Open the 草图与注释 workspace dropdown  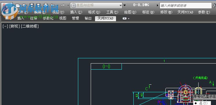(x=96, y=6)
